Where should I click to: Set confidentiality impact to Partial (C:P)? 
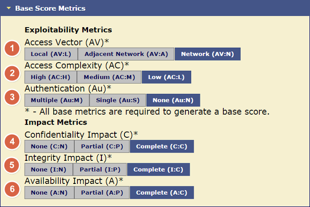(x=102, y=147)
